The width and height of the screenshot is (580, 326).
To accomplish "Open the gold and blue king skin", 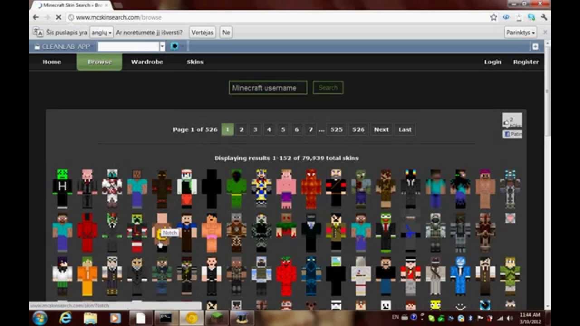I will click(261, 188).
